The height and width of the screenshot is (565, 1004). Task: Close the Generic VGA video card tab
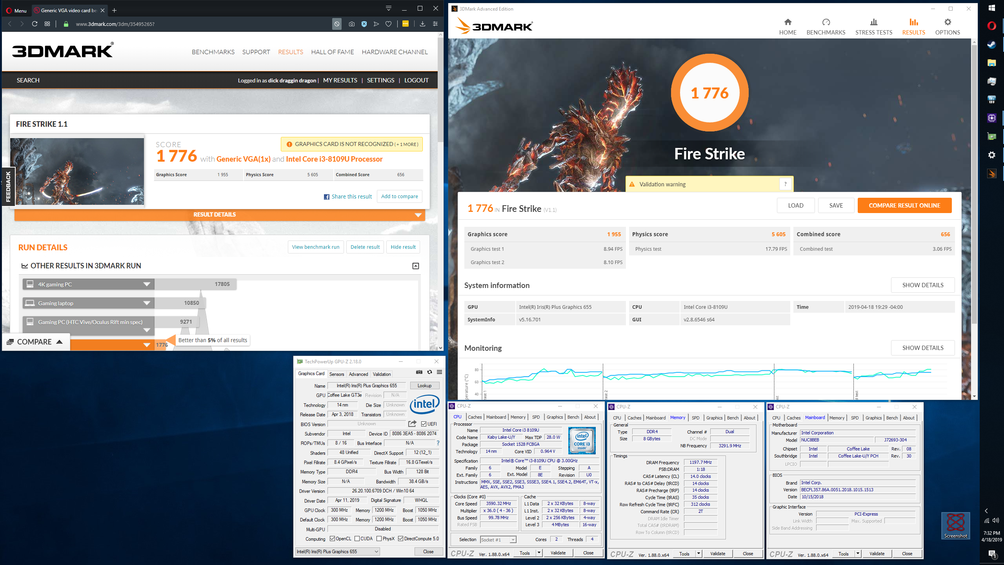(x=102, y=11)
